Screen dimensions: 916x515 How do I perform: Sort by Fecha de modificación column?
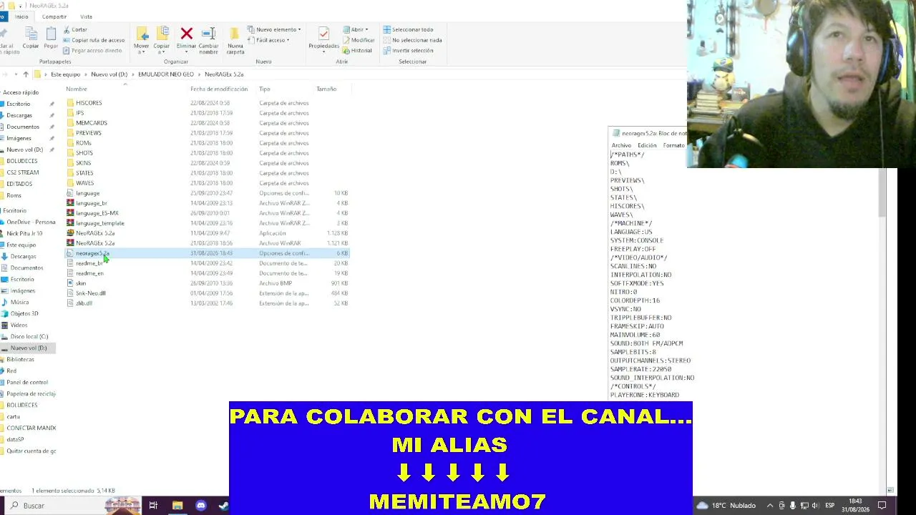click(219, 89)
